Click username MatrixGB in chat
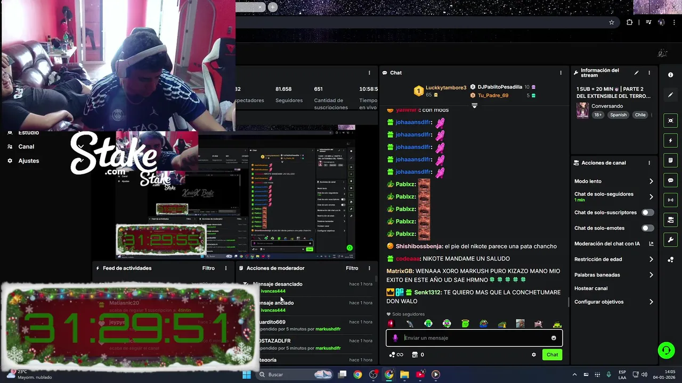 click(x=400, y=271)
